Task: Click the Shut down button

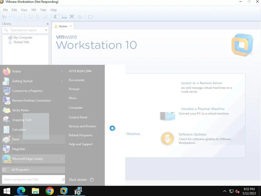Action: coord(78,179)
